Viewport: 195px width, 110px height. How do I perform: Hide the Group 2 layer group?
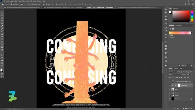(169, 93)
